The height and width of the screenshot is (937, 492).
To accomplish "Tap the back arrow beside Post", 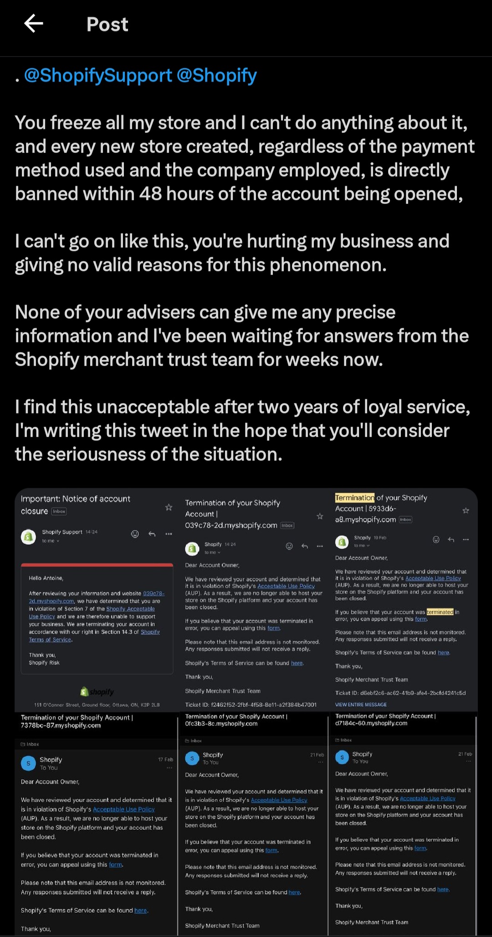I will click(34, 24).
